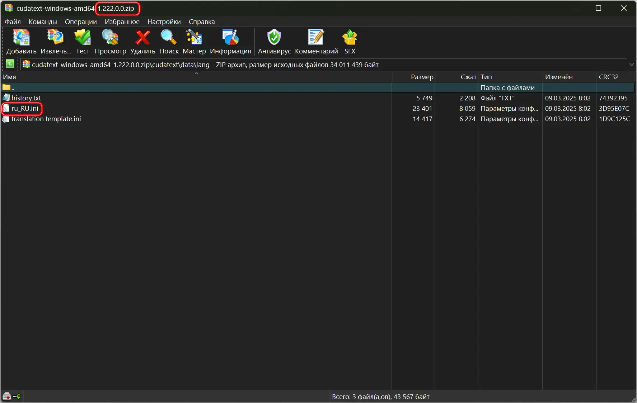Click the size value 5 749
The width and height of the screenshot is (637, 403).
(424, 98)
